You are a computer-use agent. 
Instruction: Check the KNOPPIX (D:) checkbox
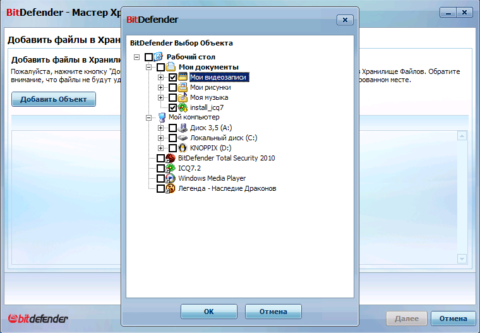172,148
